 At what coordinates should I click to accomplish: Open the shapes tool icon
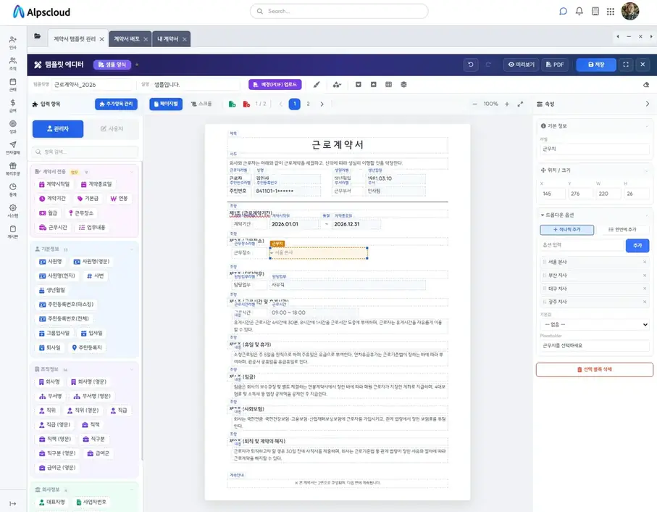(337, 85)
